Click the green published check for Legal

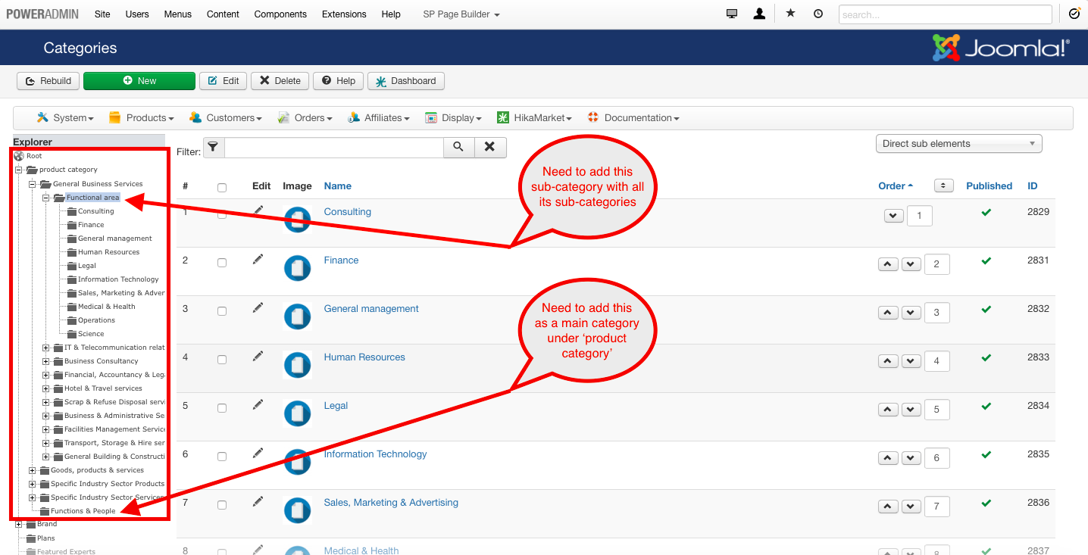click(986, 406)
